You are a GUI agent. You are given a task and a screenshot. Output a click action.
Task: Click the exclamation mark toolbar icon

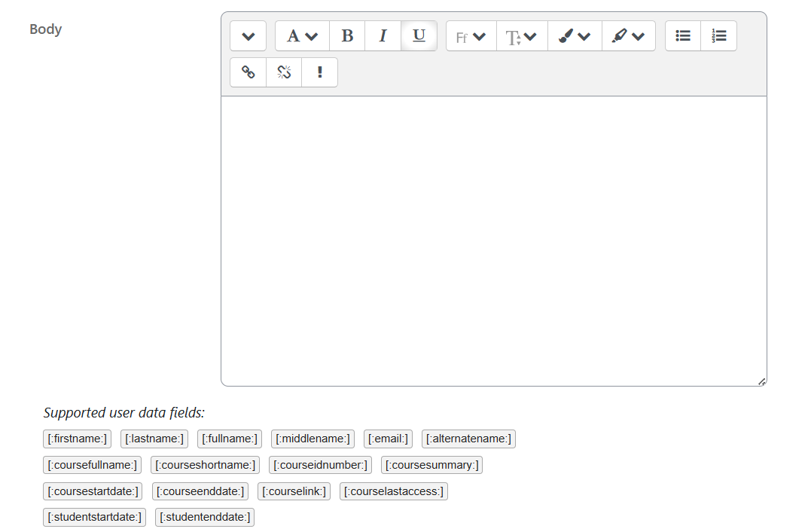tap(319, 72)
